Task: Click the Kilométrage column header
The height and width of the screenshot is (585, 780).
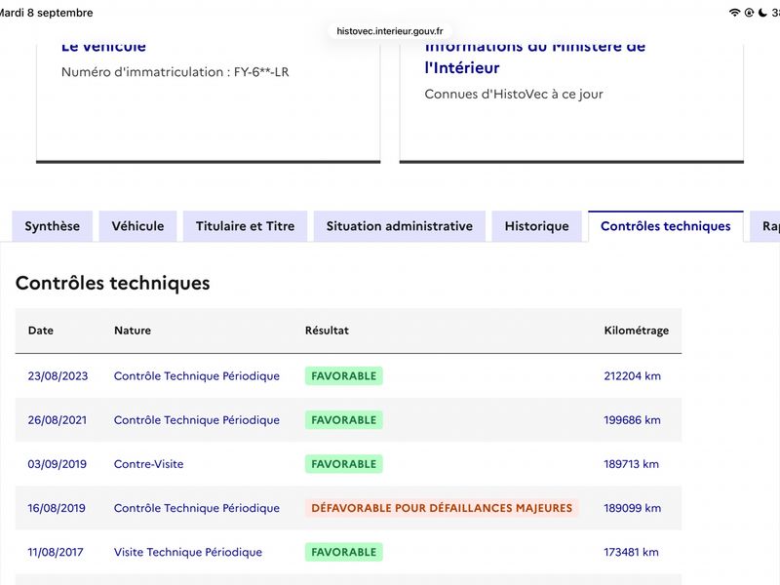Action: pyautogui.click(x=637, y=331)
